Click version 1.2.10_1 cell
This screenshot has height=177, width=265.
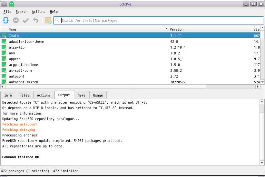tap(178, 47)
